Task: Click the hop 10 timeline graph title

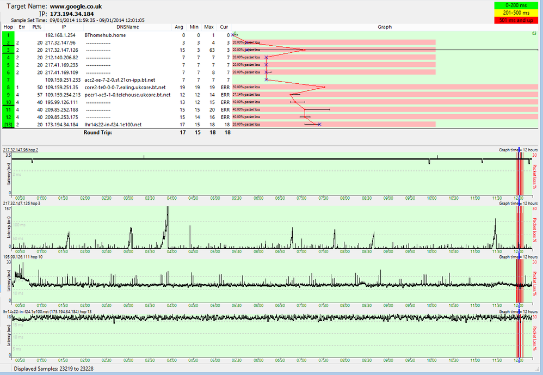Action: (x=23, y=257)
